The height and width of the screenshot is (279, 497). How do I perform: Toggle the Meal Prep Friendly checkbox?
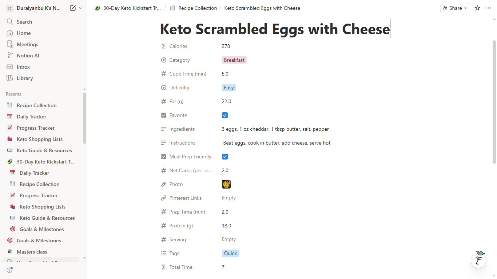(225, 157)
